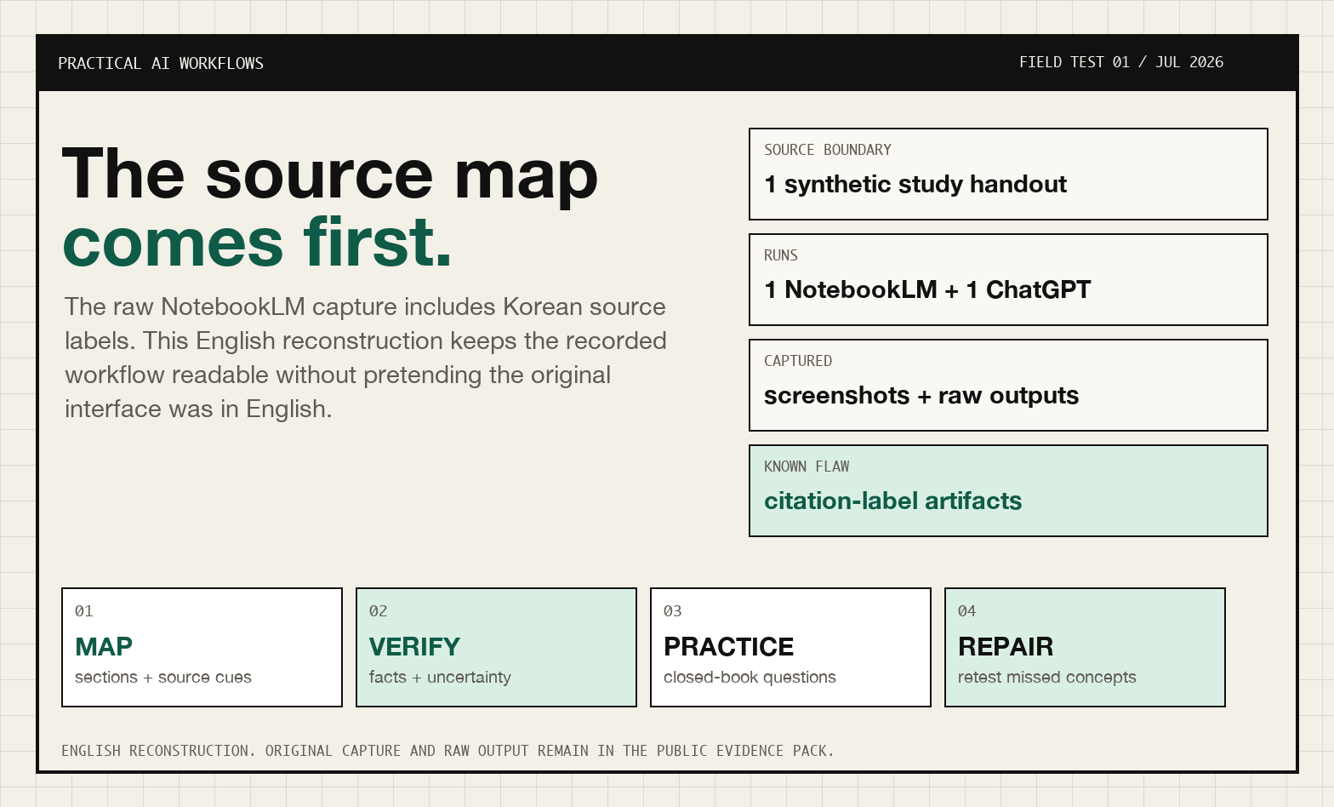The height and width of the screenshot is (807, 1334).
Task: Click 'sections + source cues' caption
Action: pos(163,678)
